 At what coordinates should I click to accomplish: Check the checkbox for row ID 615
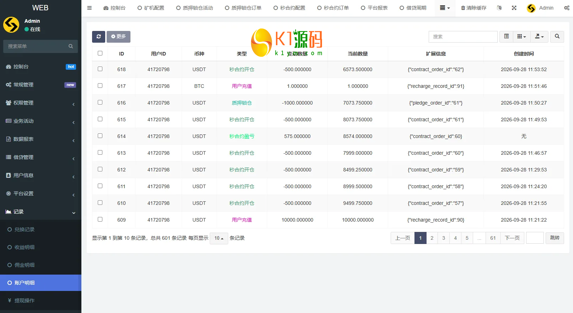pyautogui.click(x=100, y=119)
